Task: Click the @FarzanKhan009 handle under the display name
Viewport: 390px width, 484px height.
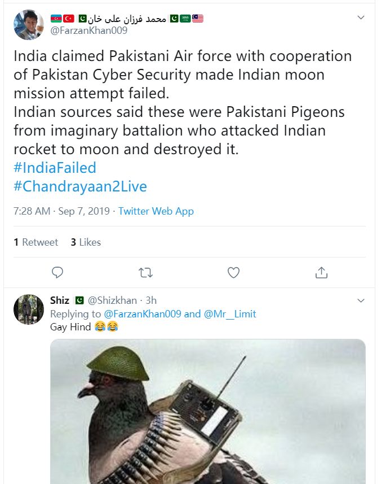Action: [x=89, y=31]
